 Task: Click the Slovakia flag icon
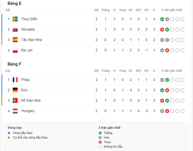[15, 29]
